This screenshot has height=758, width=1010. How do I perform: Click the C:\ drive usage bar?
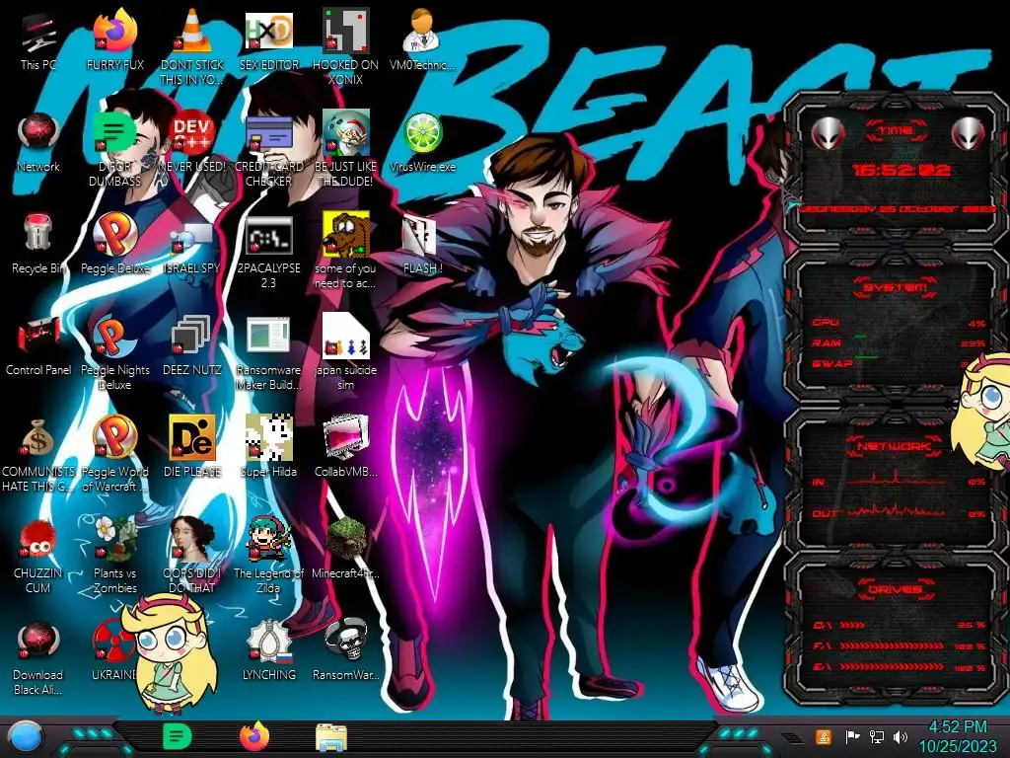pos(900,625)
